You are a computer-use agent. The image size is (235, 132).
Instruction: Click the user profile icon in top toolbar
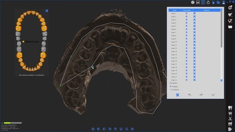pos(224,3)
